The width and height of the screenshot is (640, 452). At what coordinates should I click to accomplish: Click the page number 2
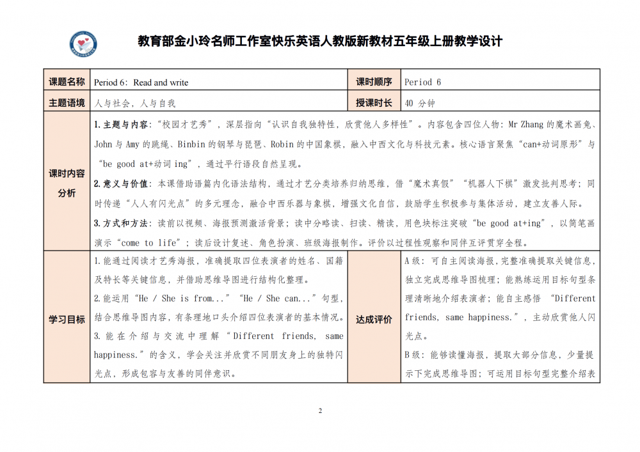[x=320, y=410]
